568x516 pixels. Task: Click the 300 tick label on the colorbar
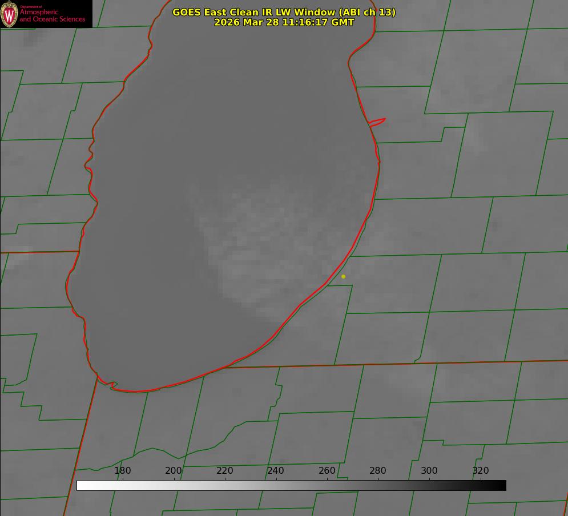pos(429,470)
